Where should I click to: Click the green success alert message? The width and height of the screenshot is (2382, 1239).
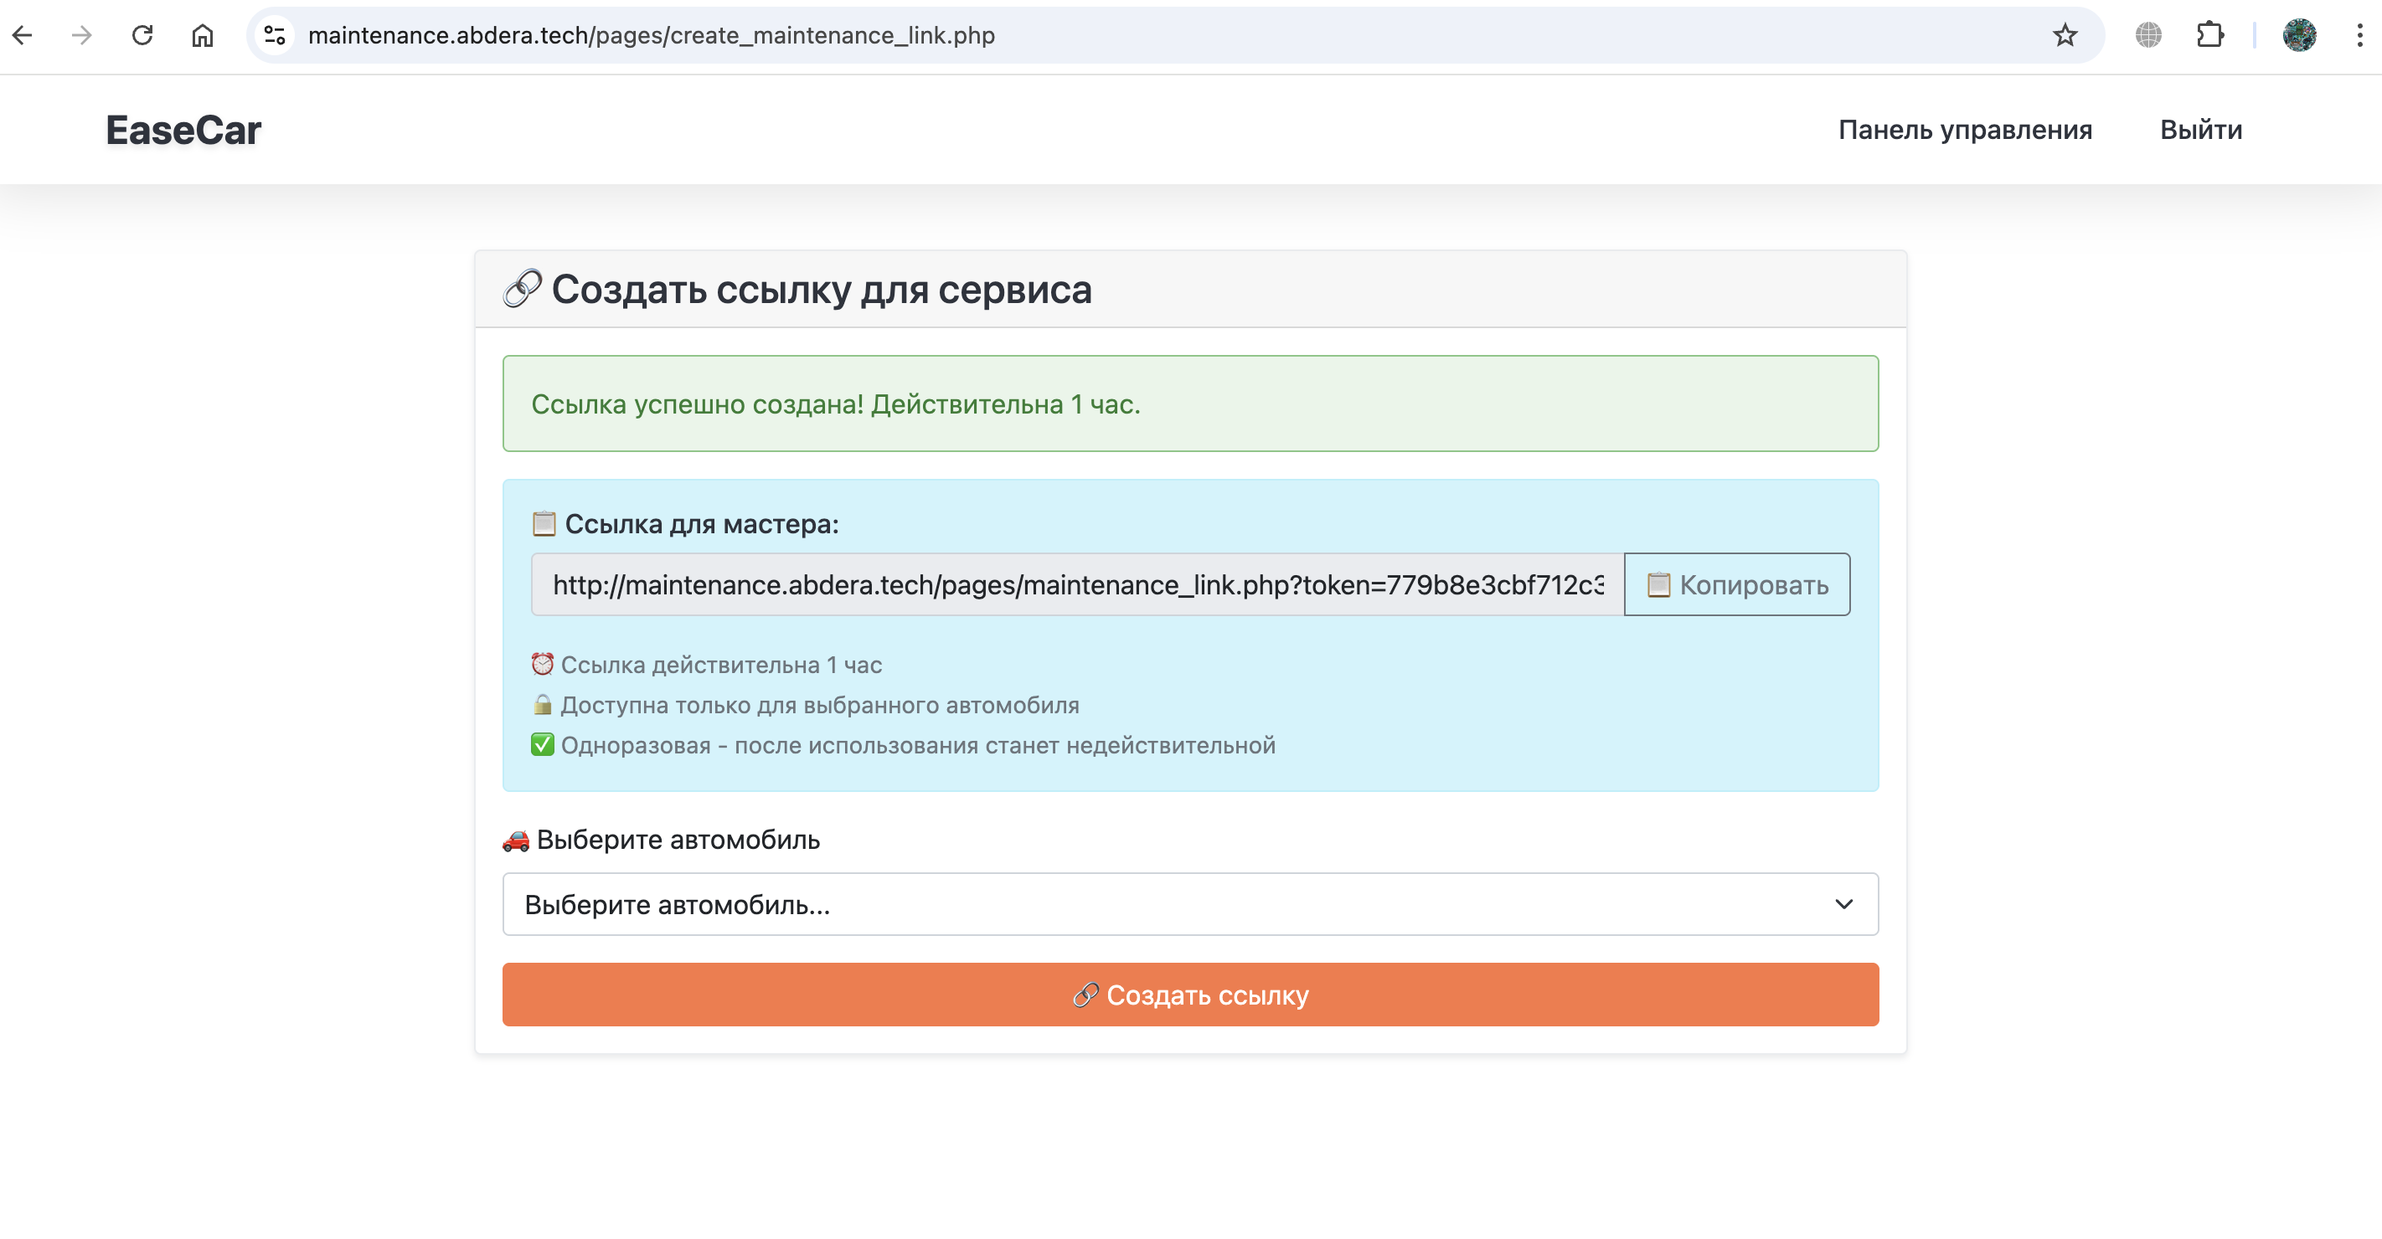click(x=1190, y=404)
